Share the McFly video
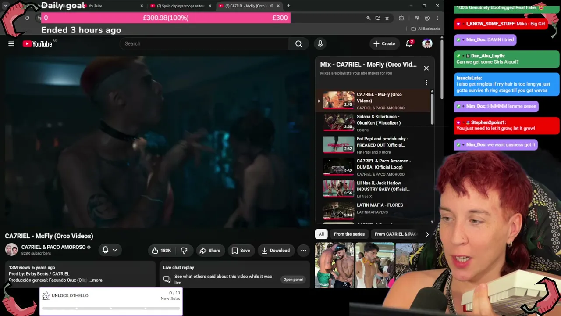Screen dimensions: 561x316 [209, 251]
